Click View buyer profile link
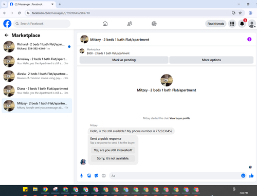 pyautogui.click(x=179, y=118)
